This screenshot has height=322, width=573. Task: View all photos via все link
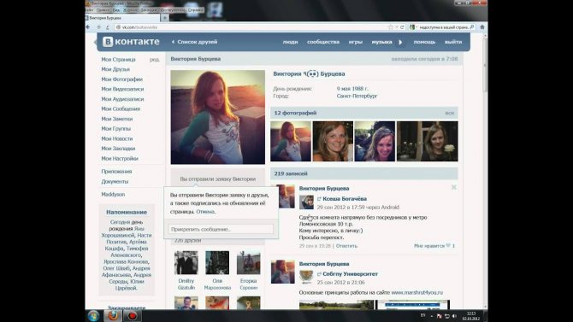(450, 114)
